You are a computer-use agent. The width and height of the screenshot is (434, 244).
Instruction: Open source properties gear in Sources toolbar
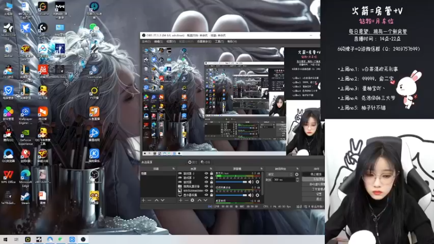(193, 200)
